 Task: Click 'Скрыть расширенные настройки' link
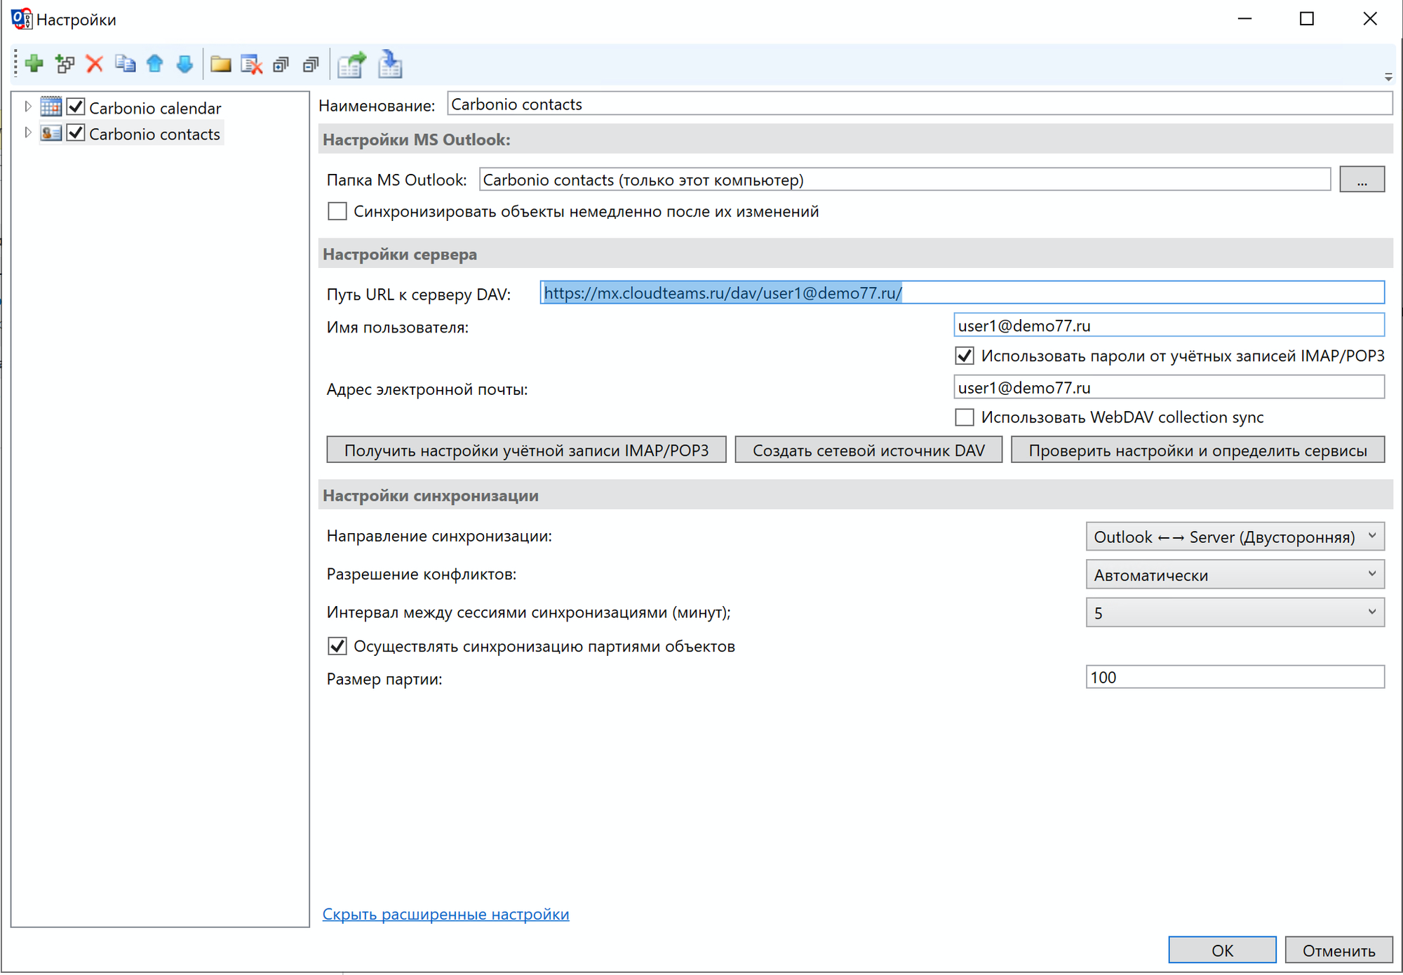tap(445, 914)
